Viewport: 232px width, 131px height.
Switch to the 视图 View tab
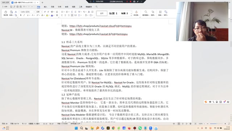[x=74, y=7]
